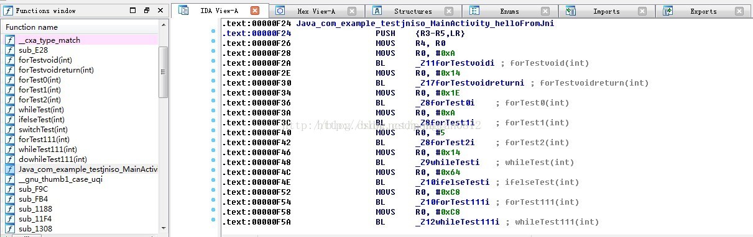This screenshot has width=753, height=237.
Task: Click the IDA View-A tab icon
Action: coord(183,11)
